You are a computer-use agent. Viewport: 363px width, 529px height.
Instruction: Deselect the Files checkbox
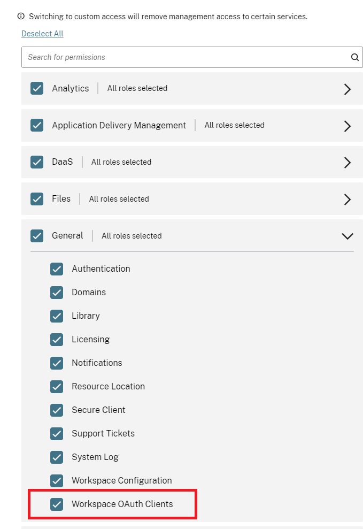coord(37,199)
